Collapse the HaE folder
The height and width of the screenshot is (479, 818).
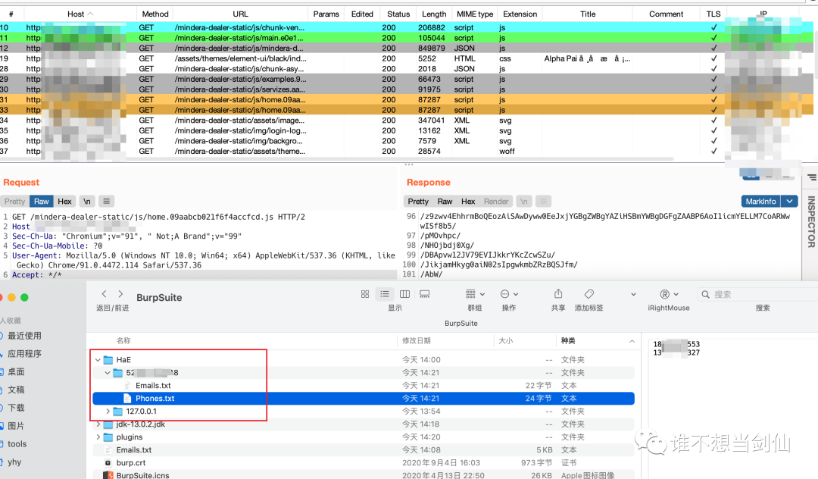[98, 359]
